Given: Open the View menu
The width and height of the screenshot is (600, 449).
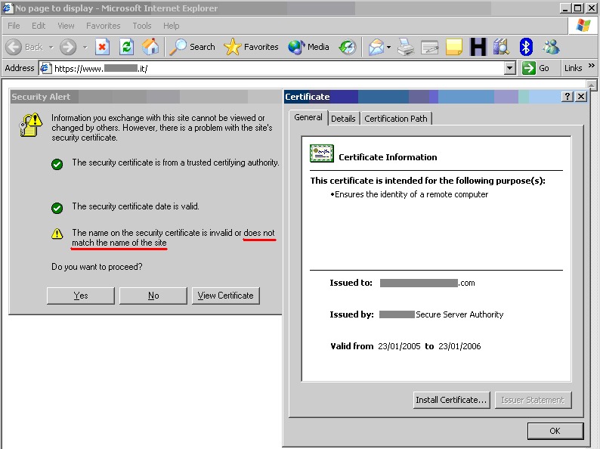Looking at the screenshot, I should [x=66, y=26].
